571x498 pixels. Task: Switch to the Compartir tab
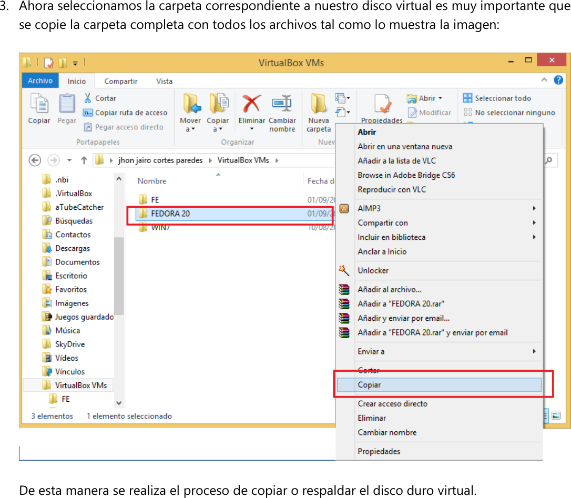pos(121,81)
